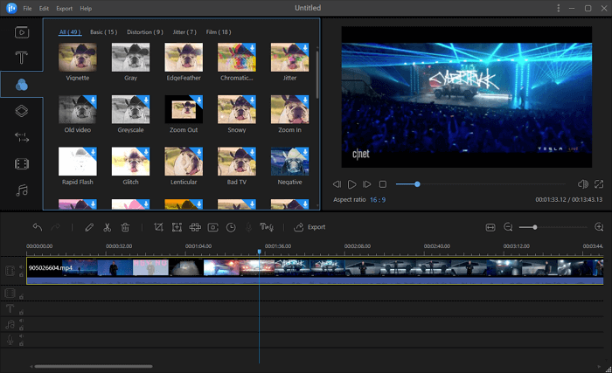Choose the Zoom Out filter
Viewport: 612px width, 373px height.
[184, 110]
